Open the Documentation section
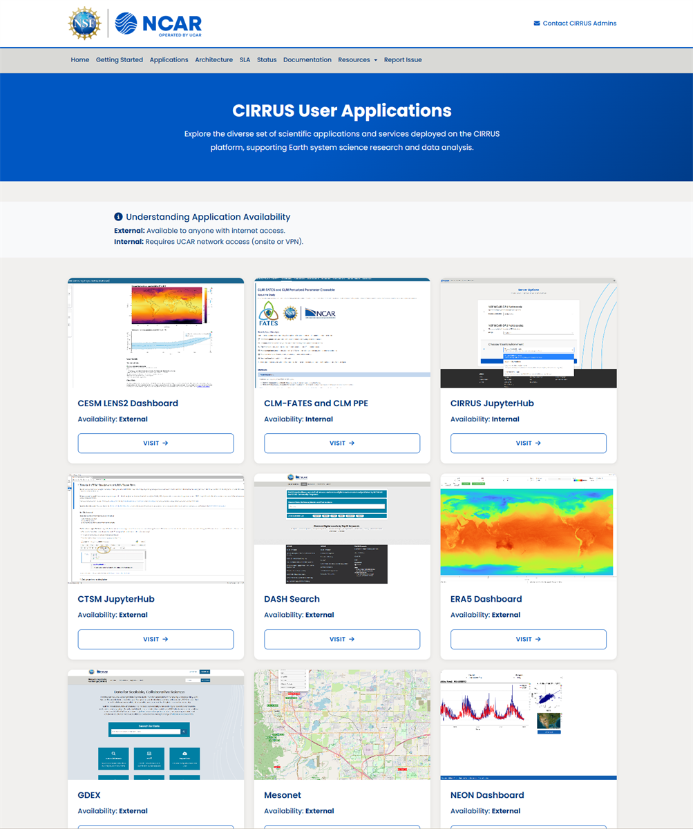 (x=307, y=60)
